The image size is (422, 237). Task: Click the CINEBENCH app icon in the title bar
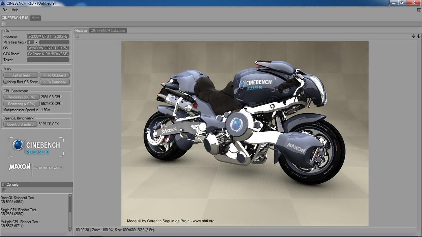point(3,3)
